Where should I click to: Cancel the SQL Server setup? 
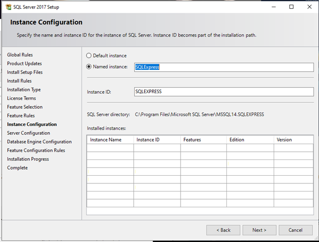click(x=296, y=230)
